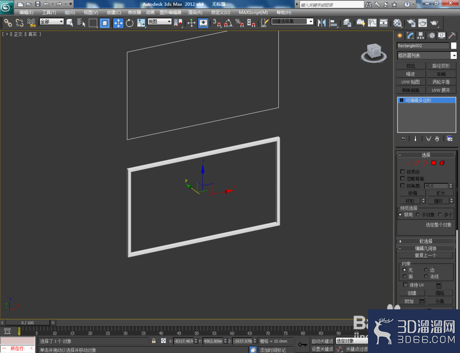Choose the Rectangular Selection Region tool
Screen dimensions: 460x353
point(93,23)
